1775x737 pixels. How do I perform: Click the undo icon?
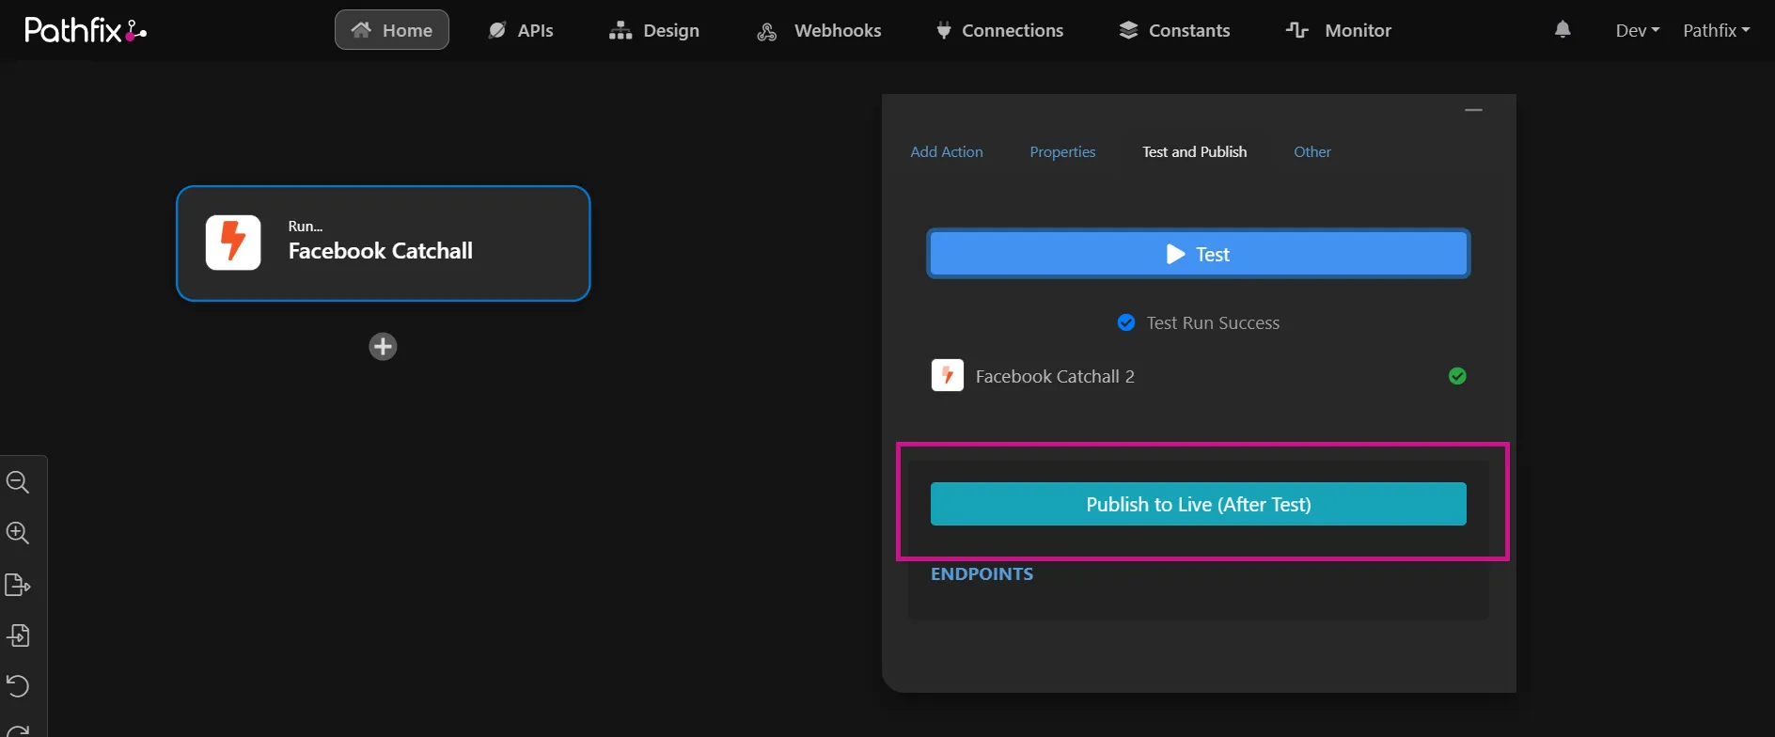18,686
